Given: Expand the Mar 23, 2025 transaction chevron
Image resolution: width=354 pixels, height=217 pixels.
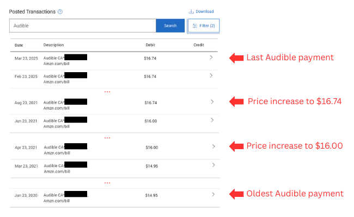Looking at the screenshot, I should (211, 58).
